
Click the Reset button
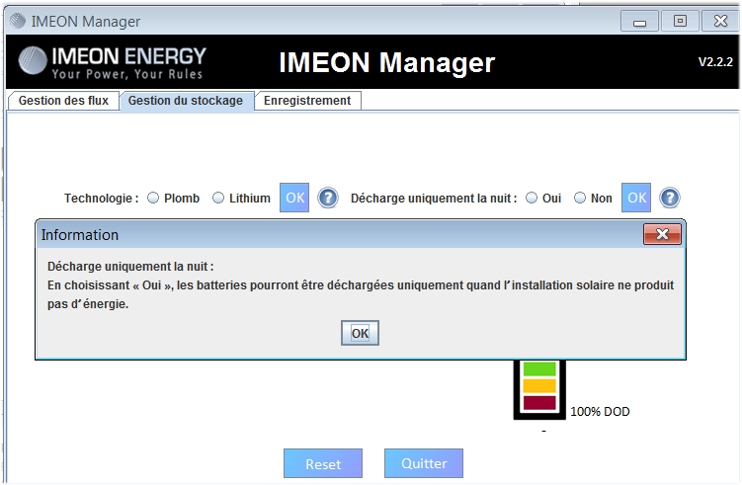click(x=323, y=463)
